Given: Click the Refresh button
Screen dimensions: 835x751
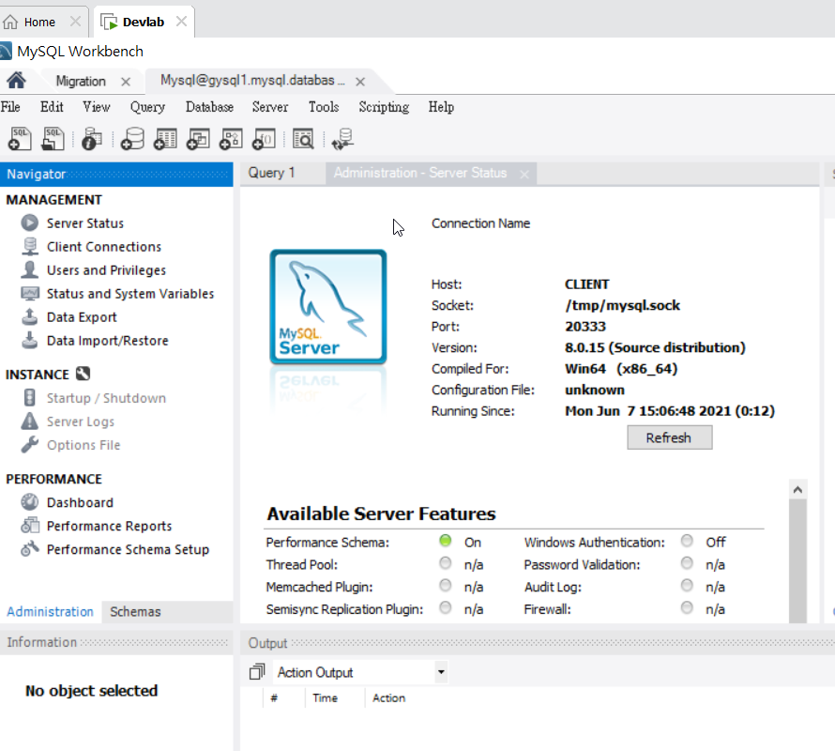Looking at the screenshot, I should 669,437.
